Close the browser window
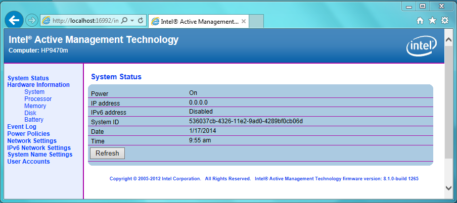This screenshot has height=203, width=457. pos(441,6)
